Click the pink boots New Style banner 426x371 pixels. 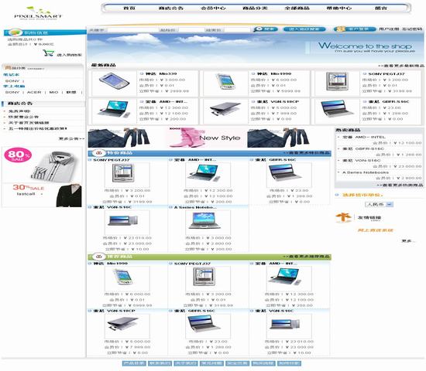click(x=204, y=138)
